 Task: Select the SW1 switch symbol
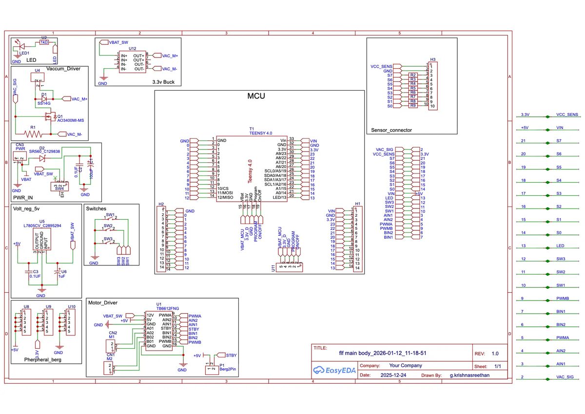click(x=111, y=218)
